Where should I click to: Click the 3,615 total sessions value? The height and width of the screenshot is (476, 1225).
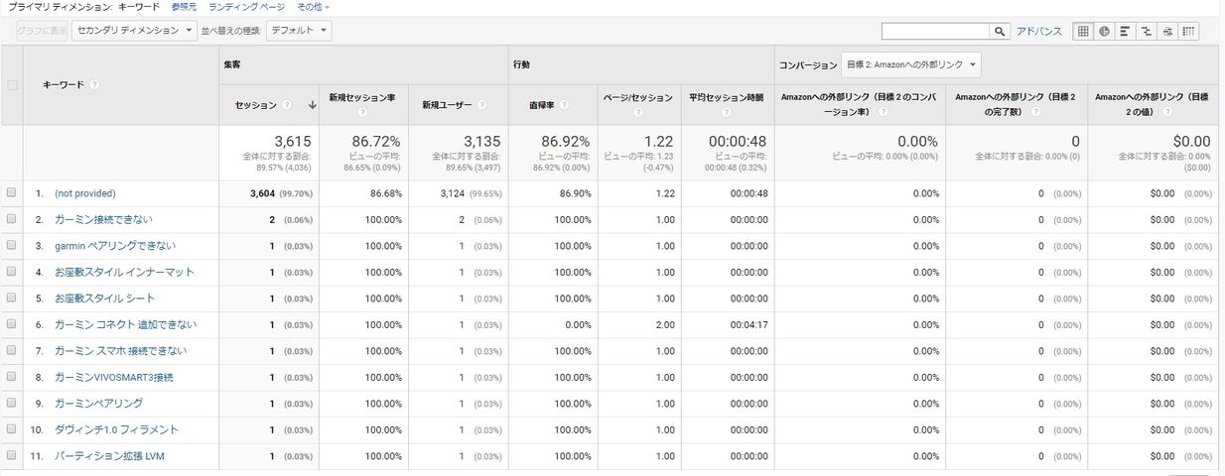[x=293, y=142]
